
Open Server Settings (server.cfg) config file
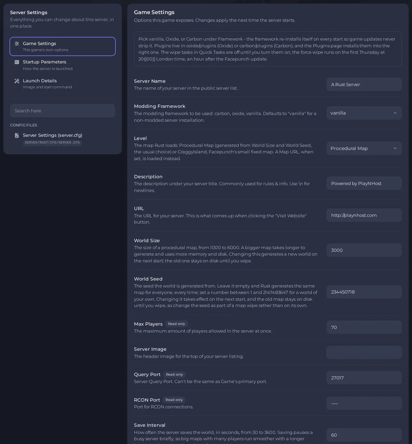click(62, 139)
